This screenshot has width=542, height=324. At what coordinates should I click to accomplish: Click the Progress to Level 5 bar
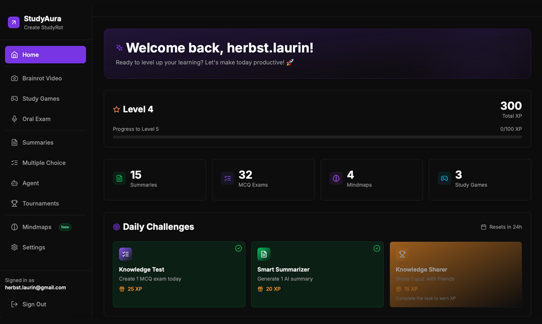[x=317, y=137]
